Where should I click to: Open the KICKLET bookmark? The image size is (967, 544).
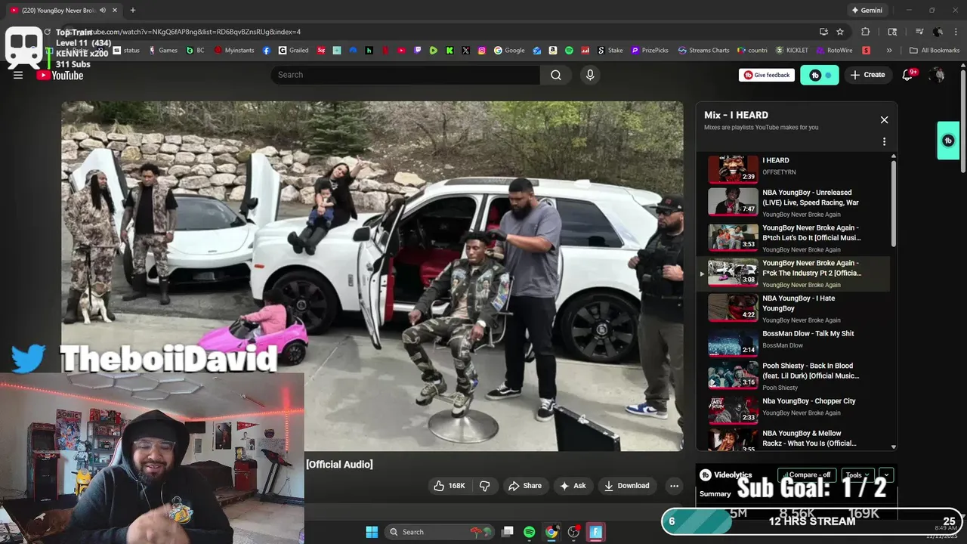pyautogui.click(x=792, y=51)
